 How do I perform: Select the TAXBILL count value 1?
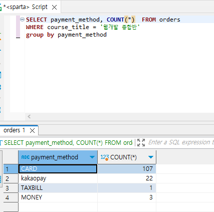click(x=127, y=188)
